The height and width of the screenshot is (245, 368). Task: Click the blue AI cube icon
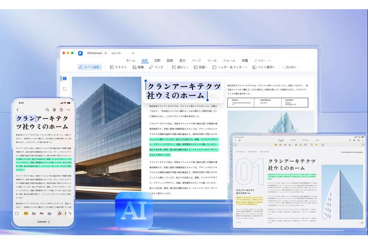coord(134,210)
